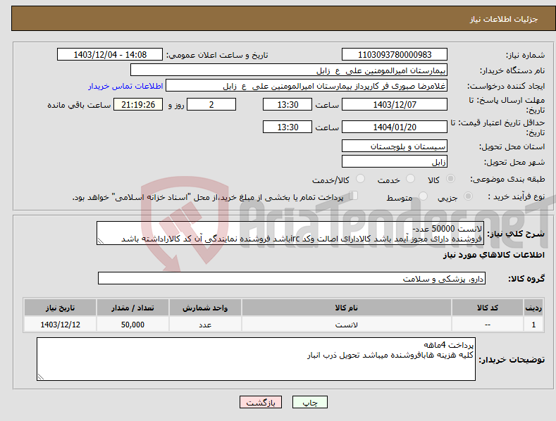Open اطلاعات تماس خریدار link

click(125, 86)
